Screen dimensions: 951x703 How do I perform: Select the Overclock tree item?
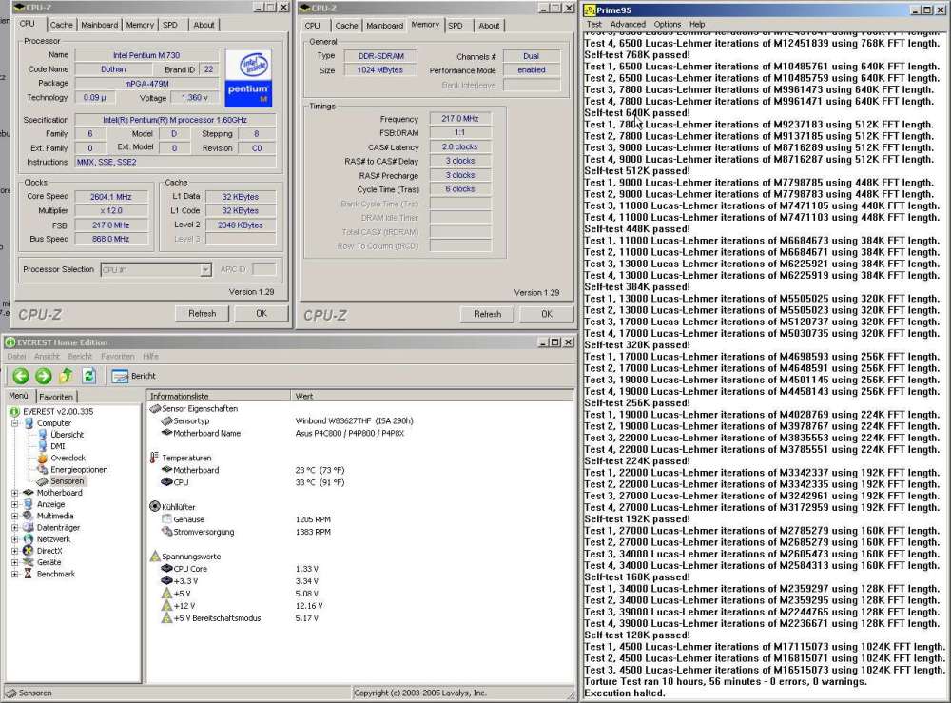coord(68,458)
